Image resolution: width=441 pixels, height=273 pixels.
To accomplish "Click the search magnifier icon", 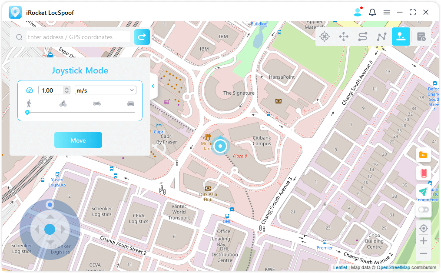I will point(19,37).
